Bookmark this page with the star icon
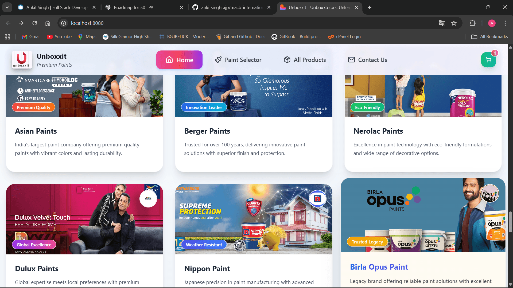 (x=454, y=23)
